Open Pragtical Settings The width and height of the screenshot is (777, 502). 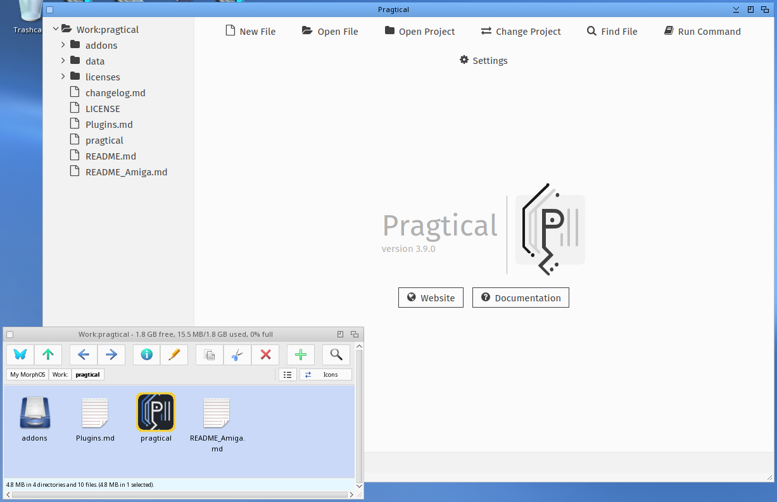(x=484, y=61)
